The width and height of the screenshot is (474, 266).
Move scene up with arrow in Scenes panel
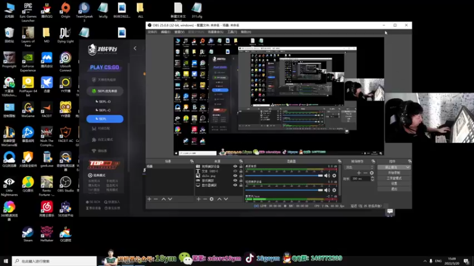(x=164, y=199)
